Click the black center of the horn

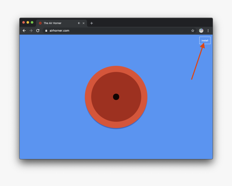point(116,97)
